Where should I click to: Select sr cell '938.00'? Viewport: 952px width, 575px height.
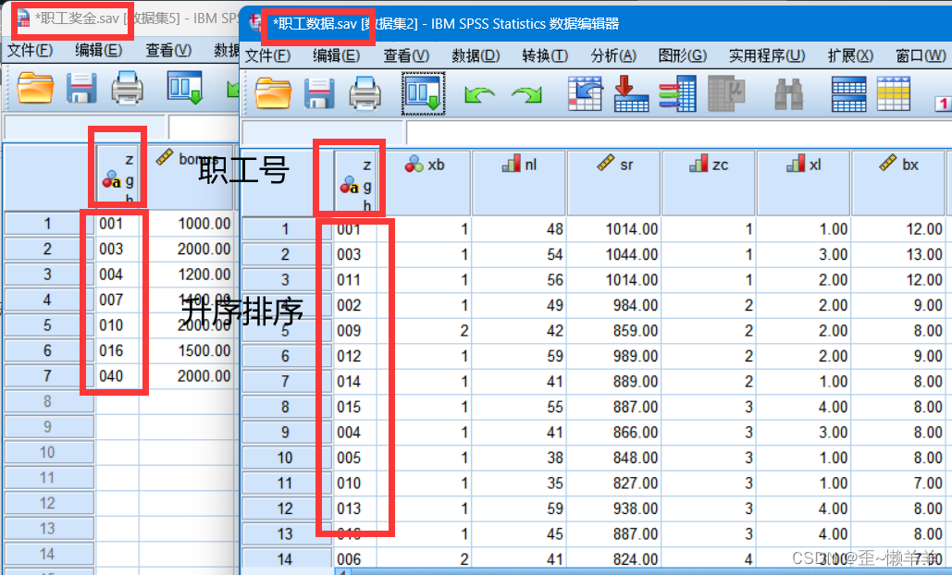tap(613, 508)
